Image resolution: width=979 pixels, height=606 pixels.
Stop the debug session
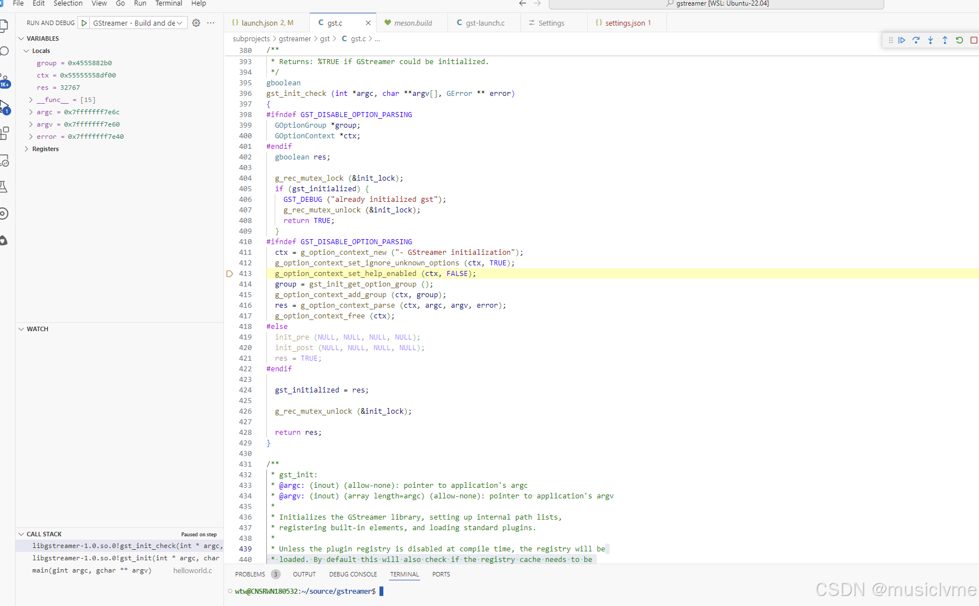(974, 40)
